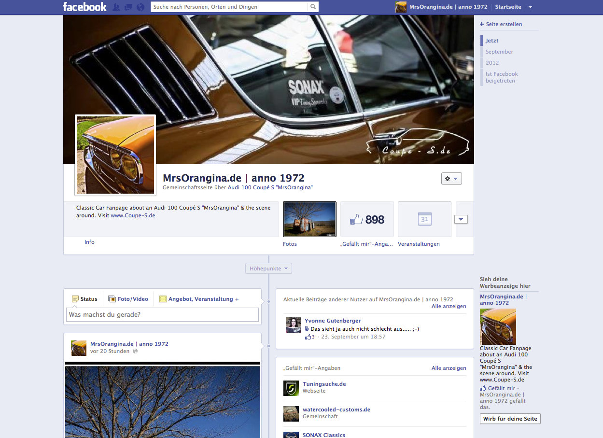Expand the account menu arrow in top bar
Viewport: 603px width, 438px height.
coord(530,7)
